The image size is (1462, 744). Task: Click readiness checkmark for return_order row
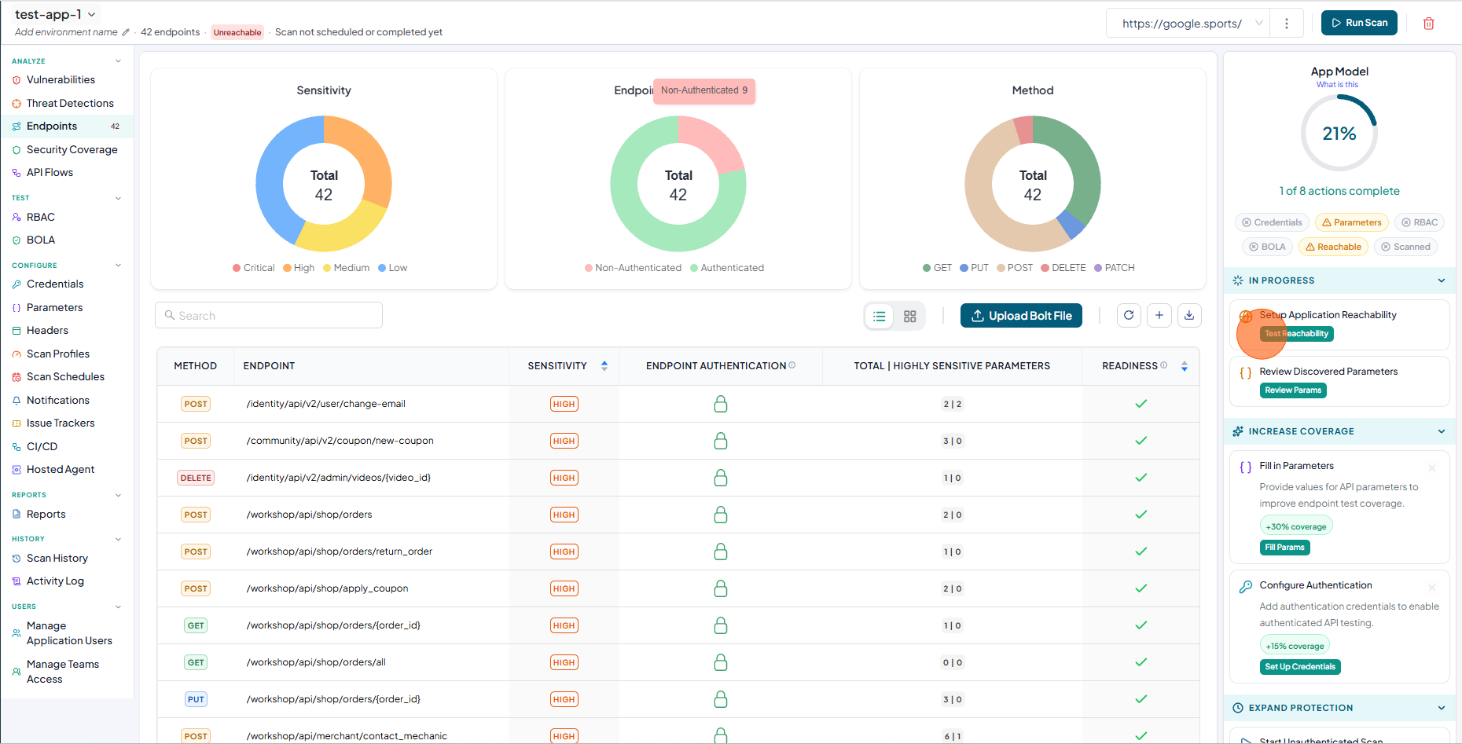pos(1141,552)
